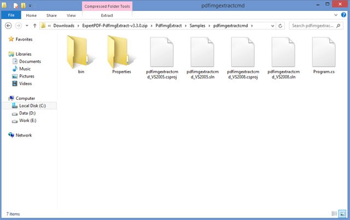Click the search magnifier icon
Image resolution: width=350 pixels, height=220 pixels.
pos(339,26)
